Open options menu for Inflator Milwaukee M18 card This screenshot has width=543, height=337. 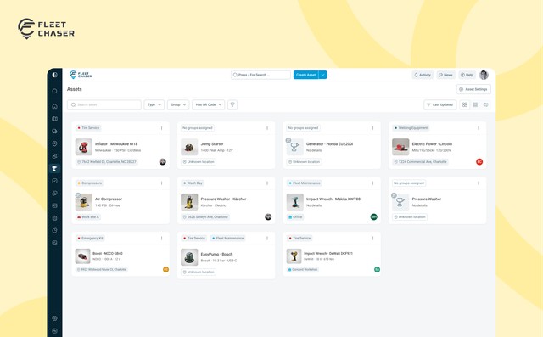point(162,128)
